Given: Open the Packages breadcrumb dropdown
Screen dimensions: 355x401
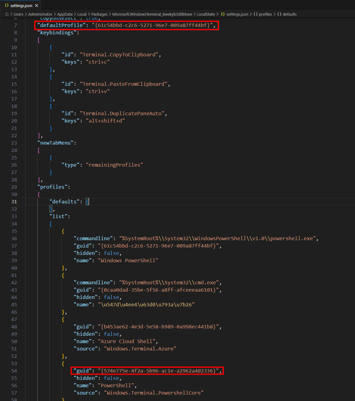Looking at the screenshot, I should pyautogui.click(x=99, y=14).
